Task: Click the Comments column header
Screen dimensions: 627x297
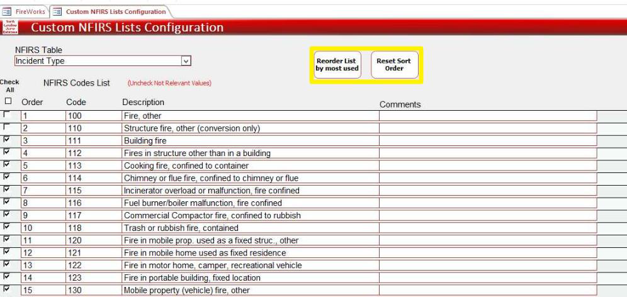Action: 400,104
